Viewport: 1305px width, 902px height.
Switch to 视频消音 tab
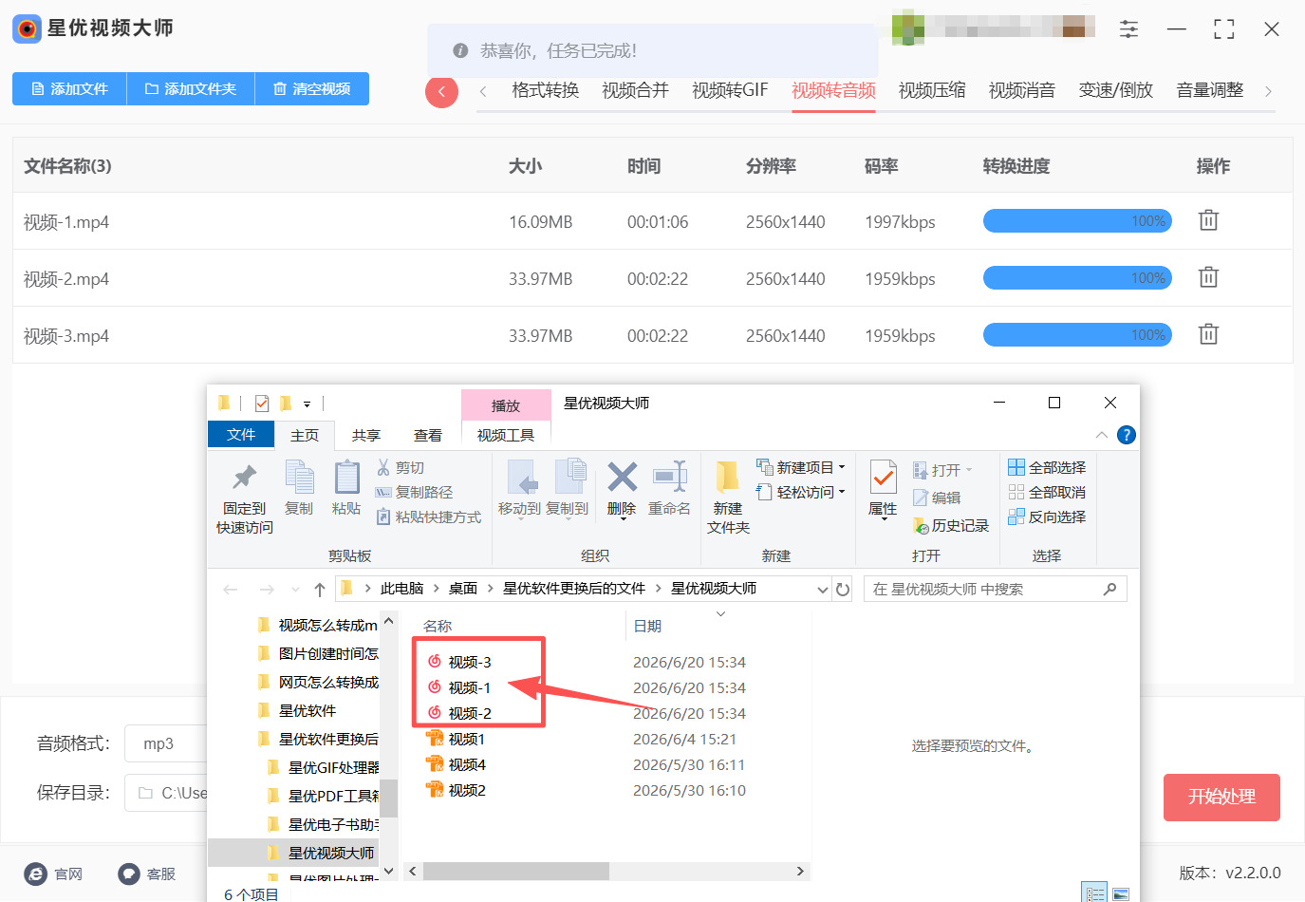click(x=1022, y=90)
